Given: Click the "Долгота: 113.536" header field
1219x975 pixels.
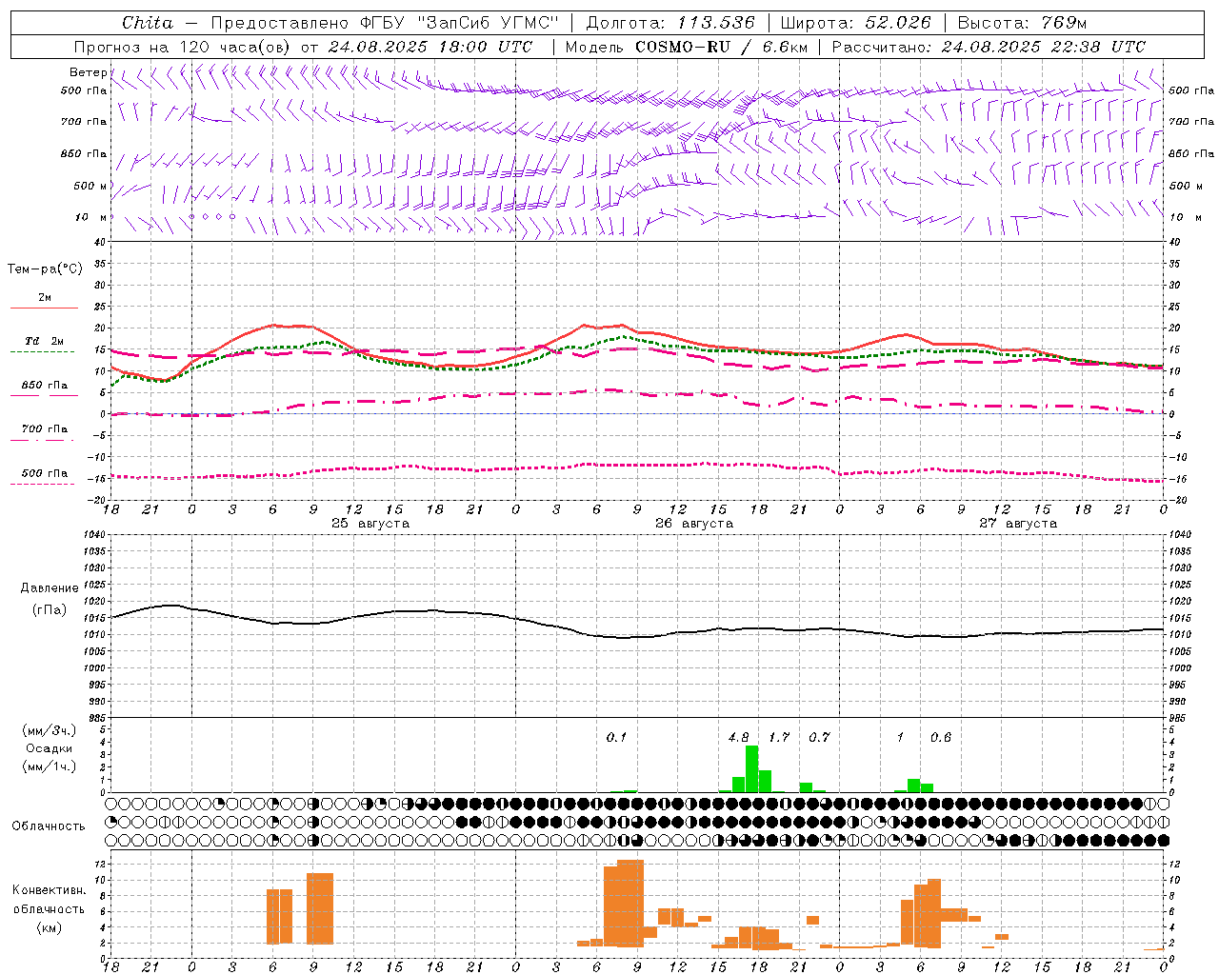Looking at the screenshot, I should tap(670, 23).
